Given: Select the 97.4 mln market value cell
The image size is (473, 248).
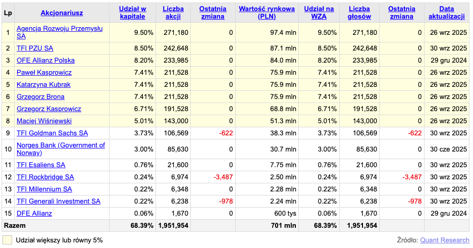Looking at the screenshot, I should [267, 33].
